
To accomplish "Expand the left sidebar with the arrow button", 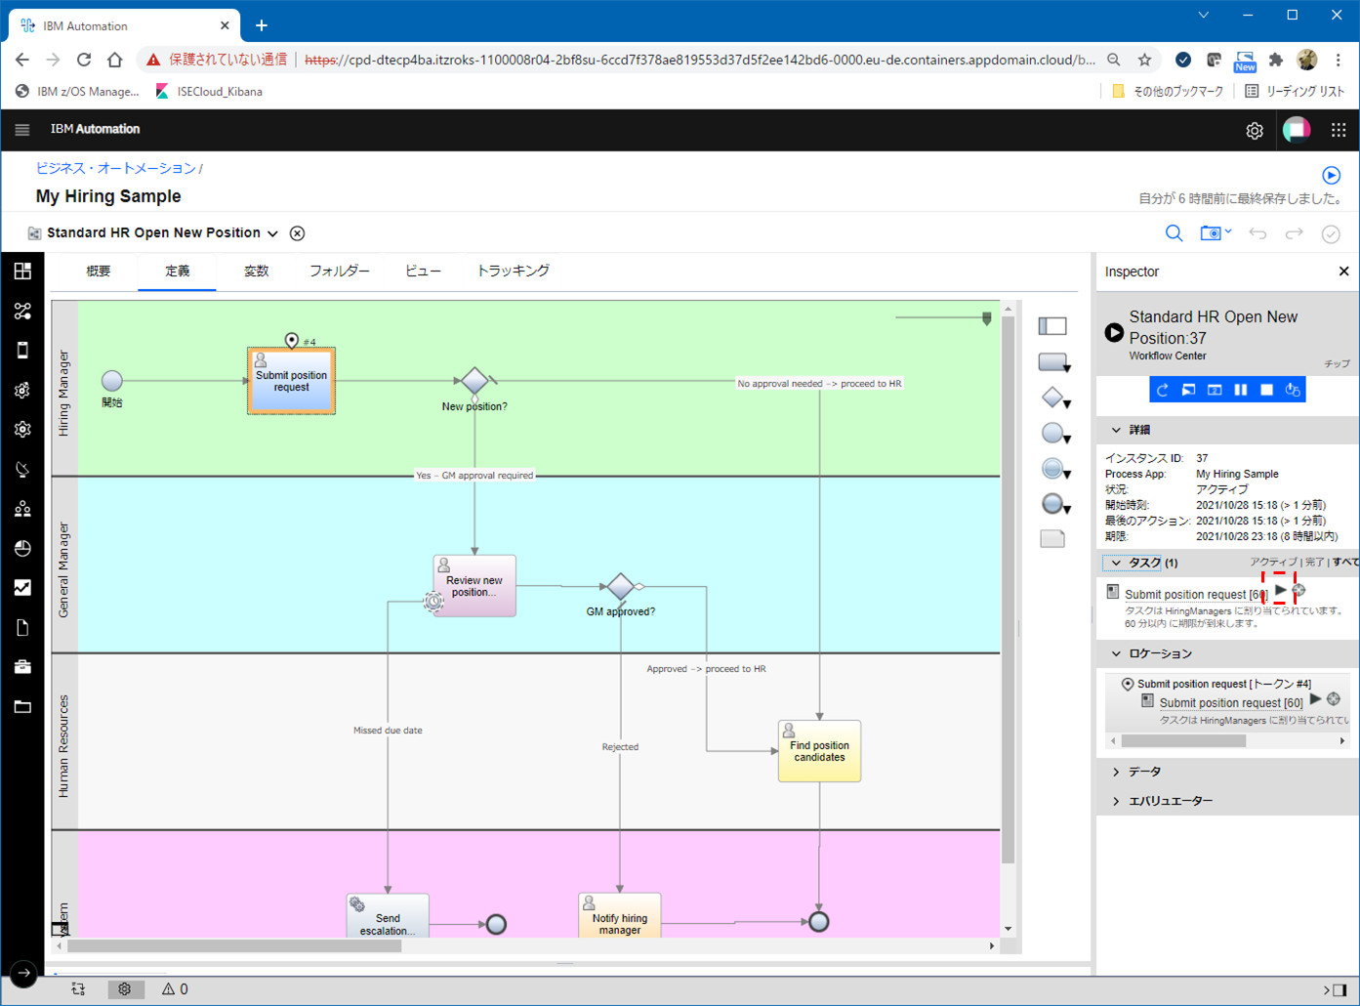I will pos(23,974).
